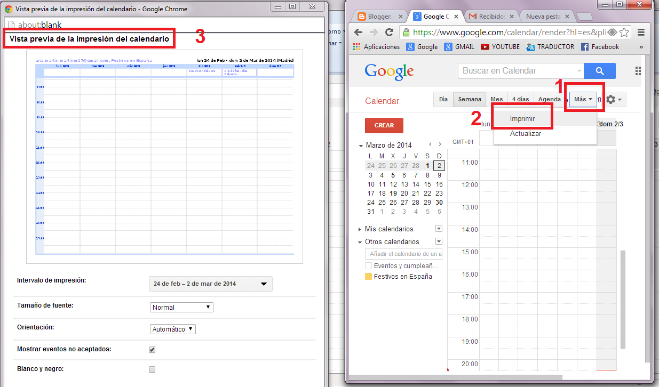Reload the Google Calendar page
Screen dimensions: 659x387
[x=389, y=32]
